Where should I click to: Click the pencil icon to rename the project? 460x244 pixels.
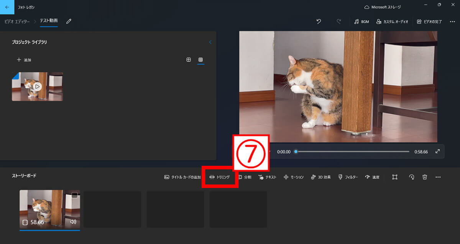point(69,21)
